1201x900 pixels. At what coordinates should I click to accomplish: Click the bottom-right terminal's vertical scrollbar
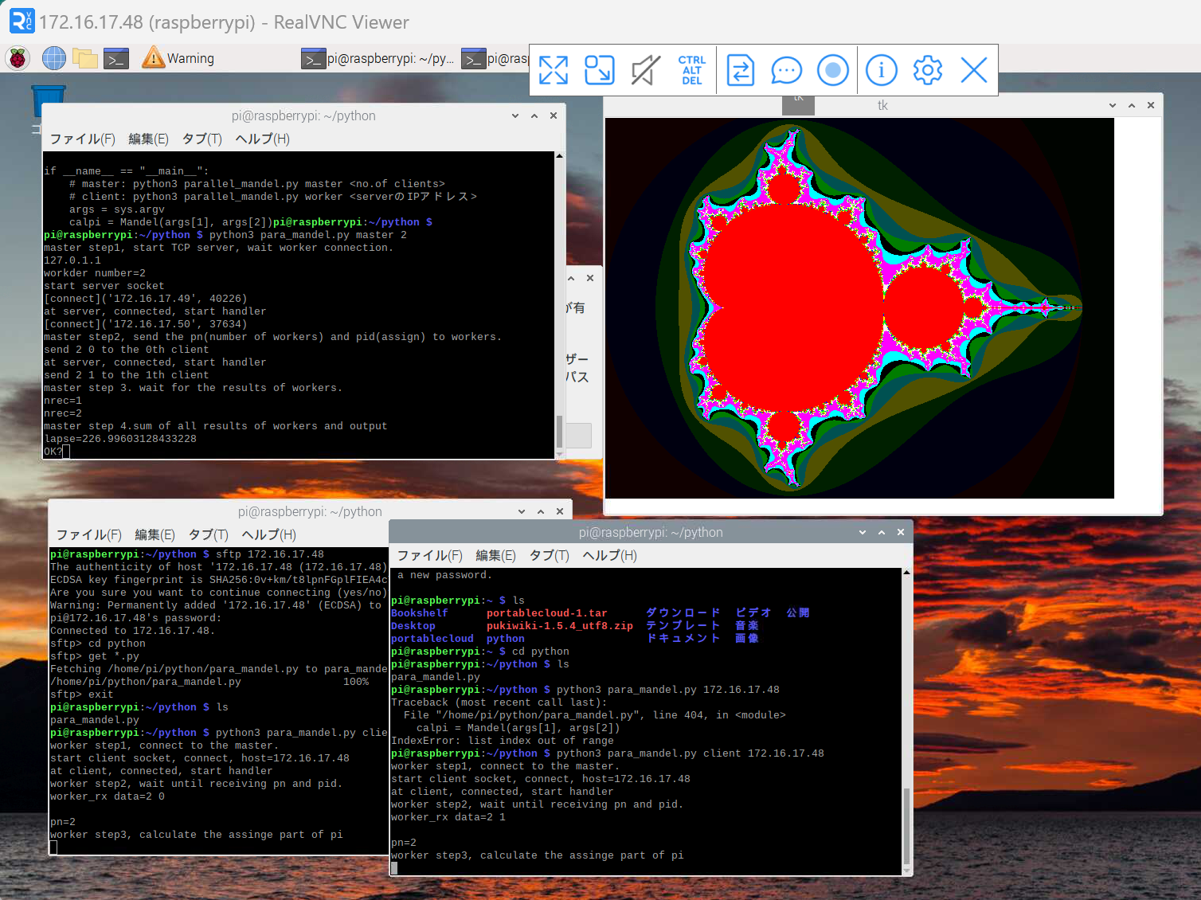906,825
